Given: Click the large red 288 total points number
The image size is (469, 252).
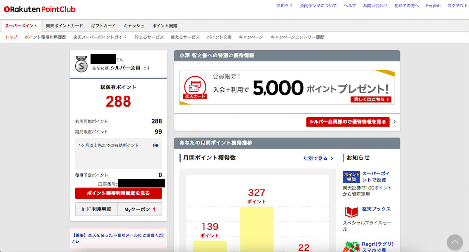Looking at the screenshot, I should click(118, 102).
